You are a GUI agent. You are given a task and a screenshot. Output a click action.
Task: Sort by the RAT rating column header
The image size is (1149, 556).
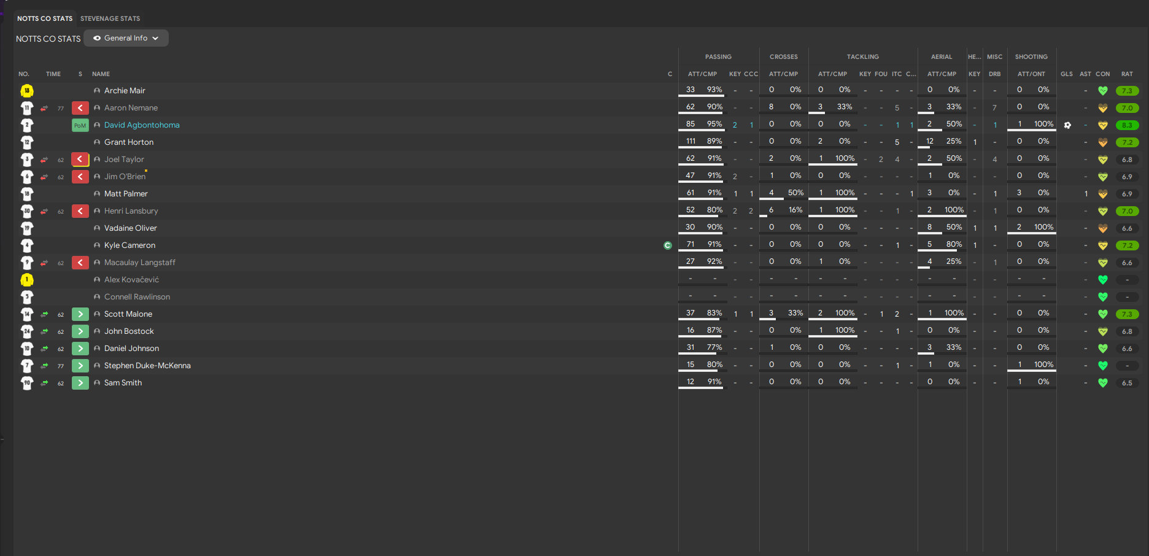[x=1127, y=74]
